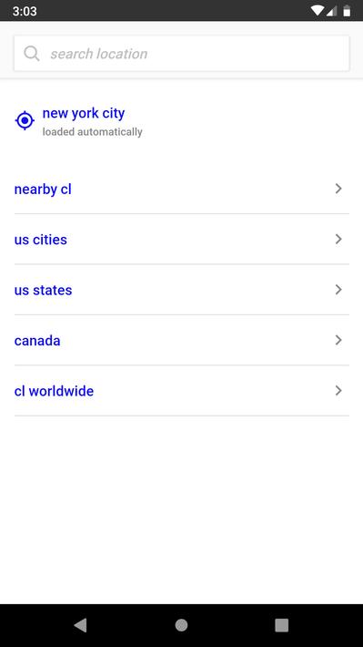
Task: Choose the us states entry
Action: click(x=182, y=290)
